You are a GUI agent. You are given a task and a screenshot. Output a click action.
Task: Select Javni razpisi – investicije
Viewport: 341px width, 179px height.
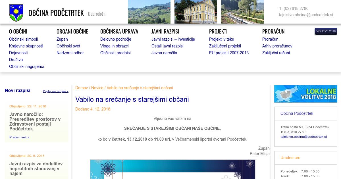point(173,39)
